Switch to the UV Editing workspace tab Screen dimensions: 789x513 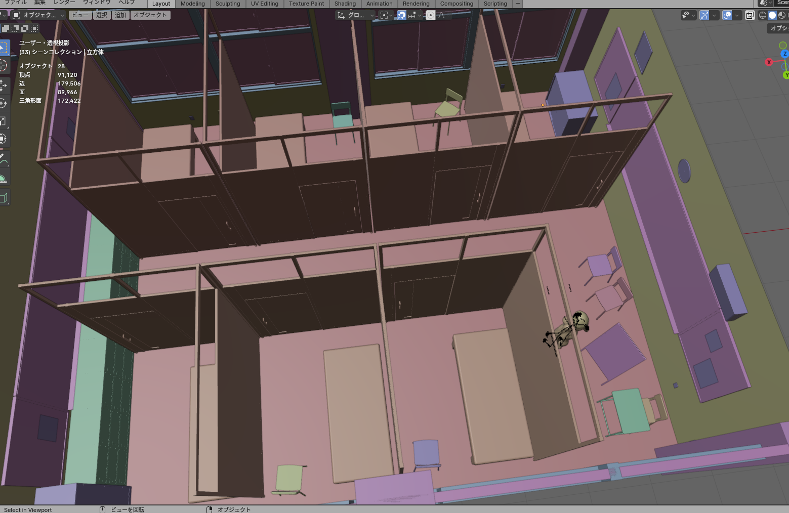[264, 4]
